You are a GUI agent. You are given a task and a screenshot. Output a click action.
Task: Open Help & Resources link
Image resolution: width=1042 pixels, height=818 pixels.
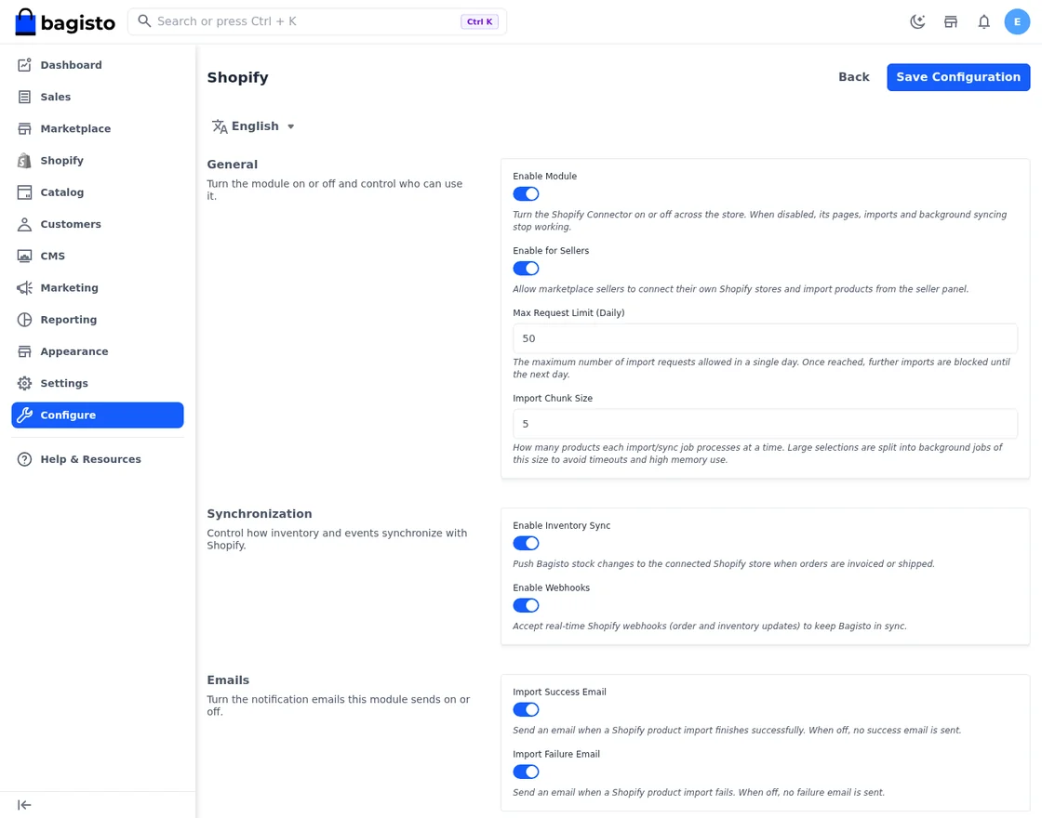coord(98,459)
